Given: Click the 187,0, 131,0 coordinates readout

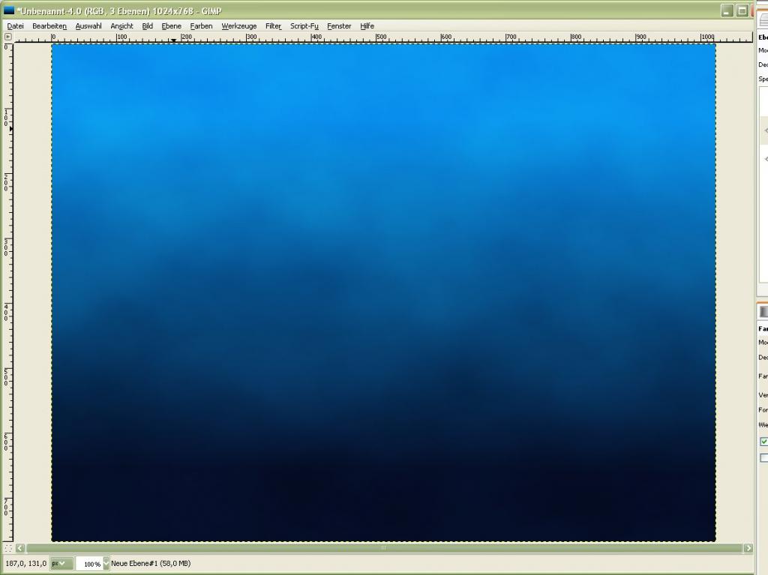Looking at the screenshot, I should 25,564.
